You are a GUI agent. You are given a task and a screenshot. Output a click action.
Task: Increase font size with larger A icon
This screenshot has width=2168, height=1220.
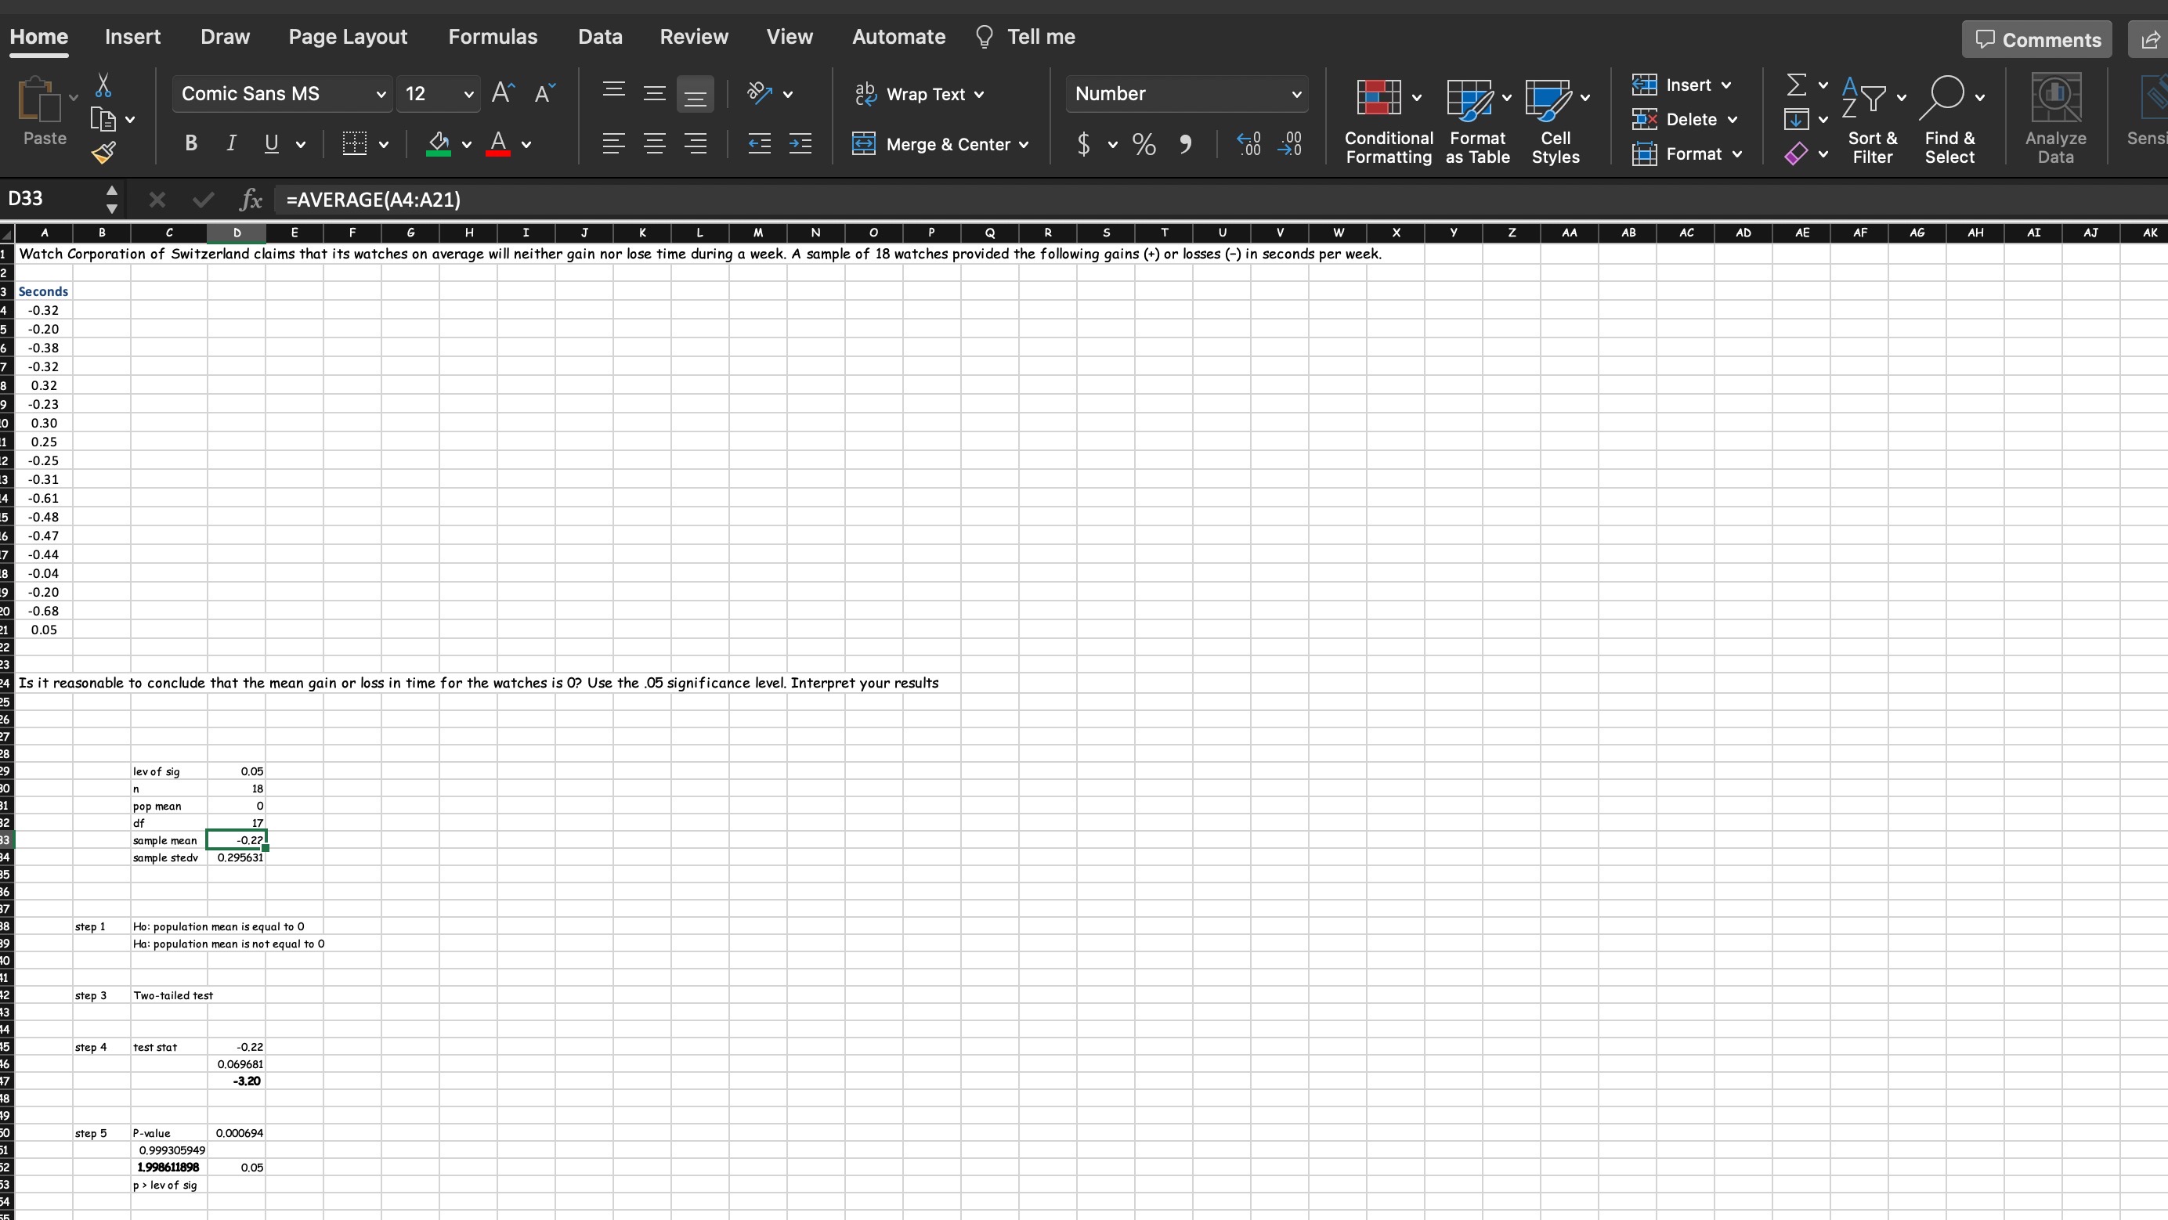pos(502,92)
